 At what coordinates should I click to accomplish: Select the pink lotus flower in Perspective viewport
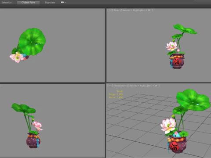(x=168, y=126)
